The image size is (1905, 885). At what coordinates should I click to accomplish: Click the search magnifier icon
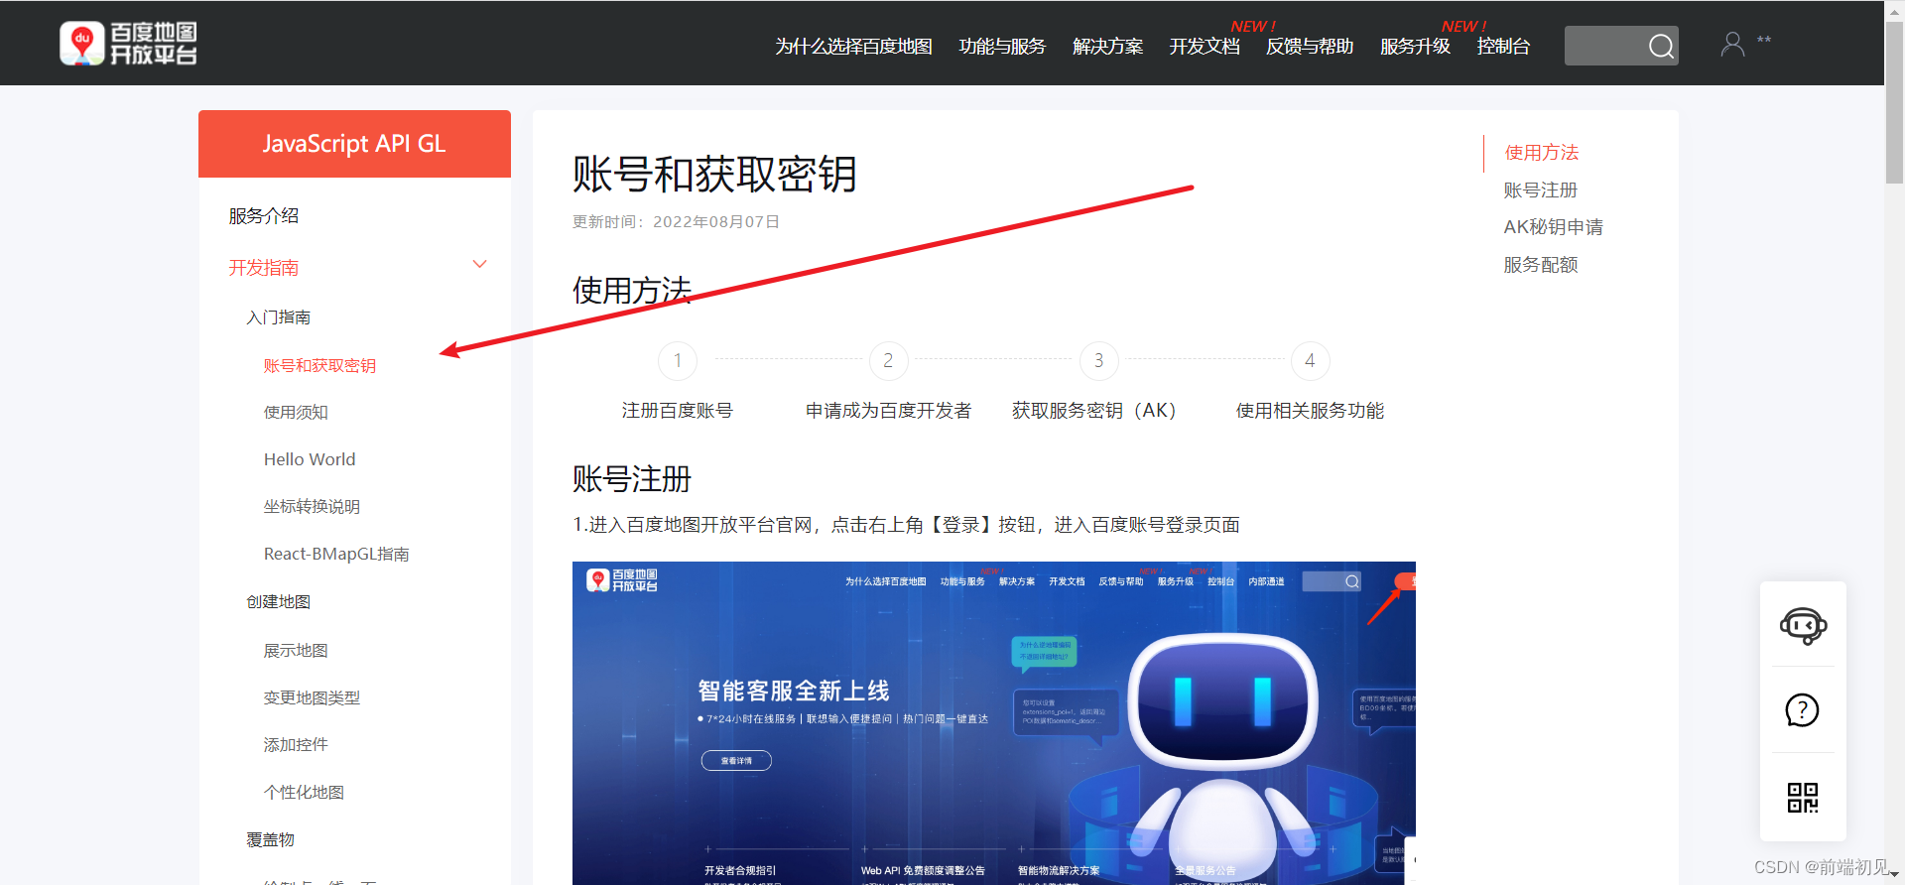[1661, 46]
